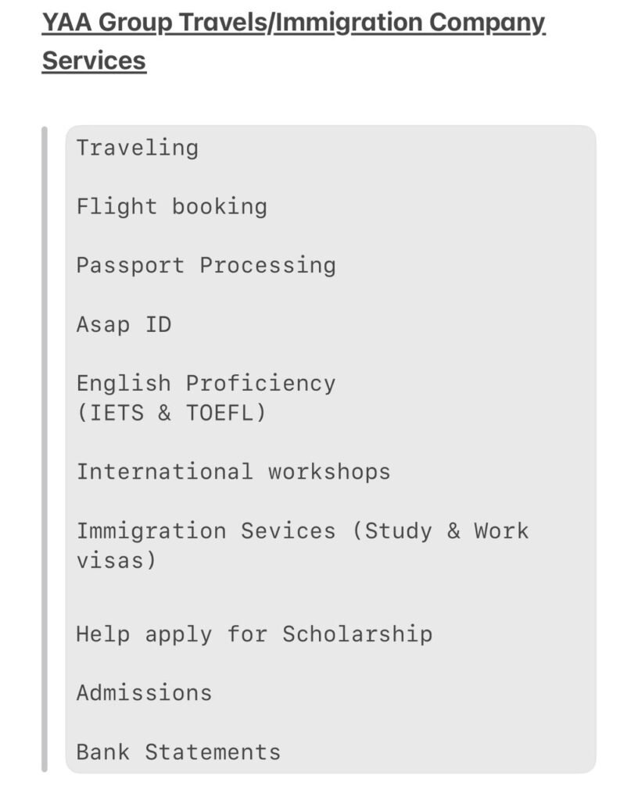Click the word Work in Study & Work
The height and width of the screenshot is (800, 638).
(x=500, y=531)
